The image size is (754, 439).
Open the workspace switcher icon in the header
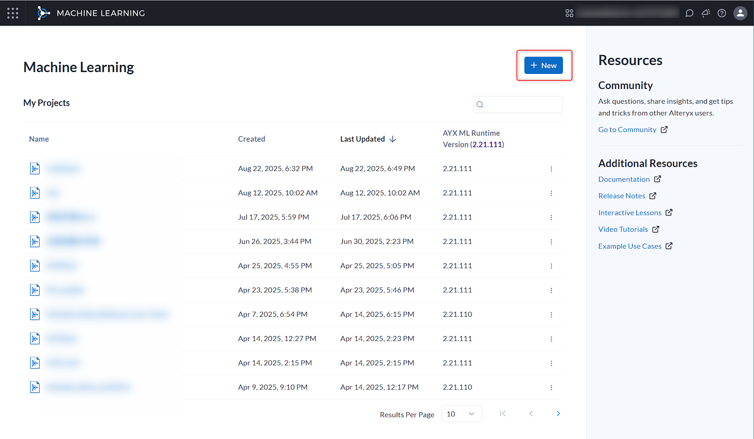point(569,13)
